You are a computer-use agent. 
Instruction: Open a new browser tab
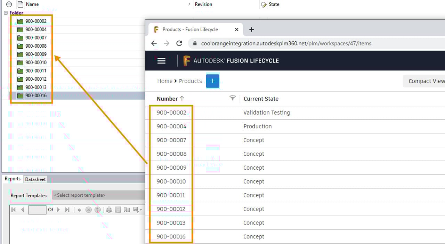click(x=252, y=30)
